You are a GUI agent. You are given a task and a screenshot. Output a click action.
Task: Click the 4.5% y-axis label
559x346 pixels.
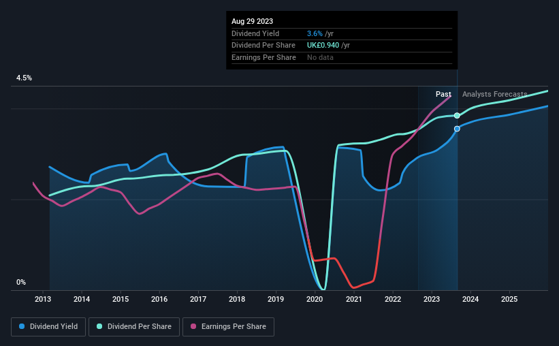click(x=24, y=78)
